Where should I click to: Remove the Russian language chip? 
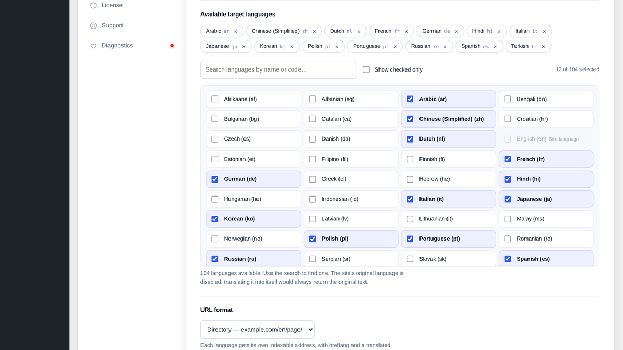[x=445, y=47]
